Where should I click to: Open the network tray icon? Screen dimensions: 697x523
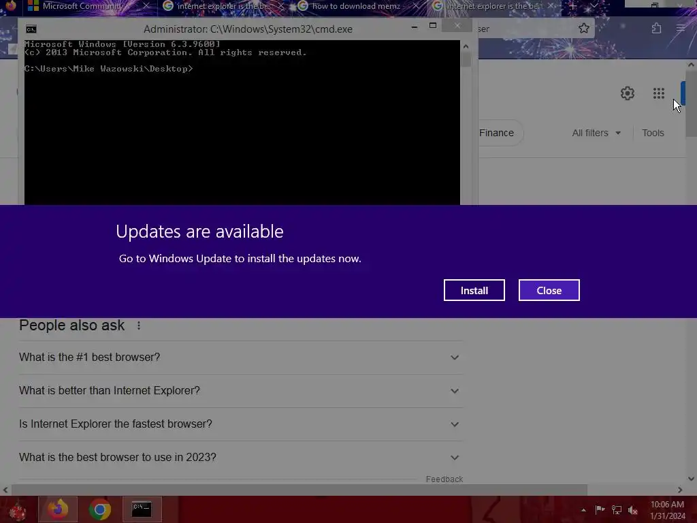tap(617, 509)
